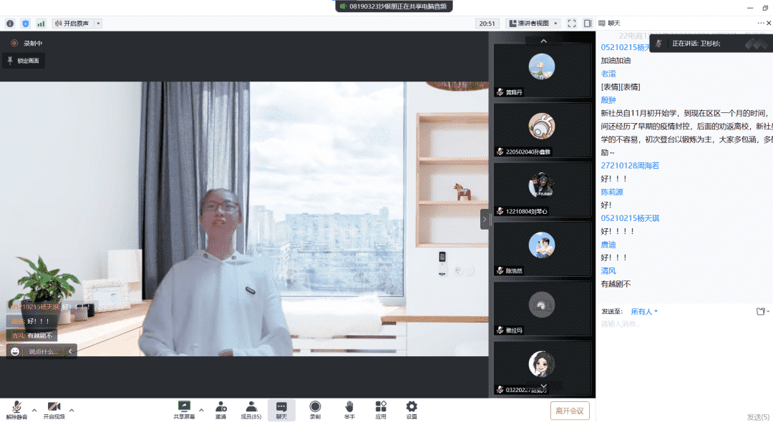This screenshot has height=422, width=773.
Task: Open the members (成员) list
Action: 250,407
